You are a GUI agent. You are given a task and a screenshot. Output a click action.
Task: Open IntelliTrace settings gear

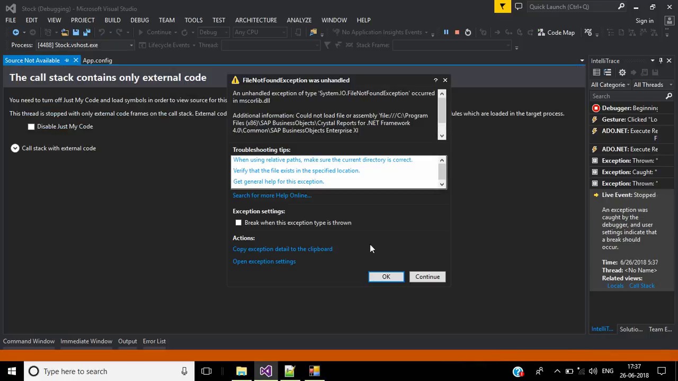tap(622, 72)
